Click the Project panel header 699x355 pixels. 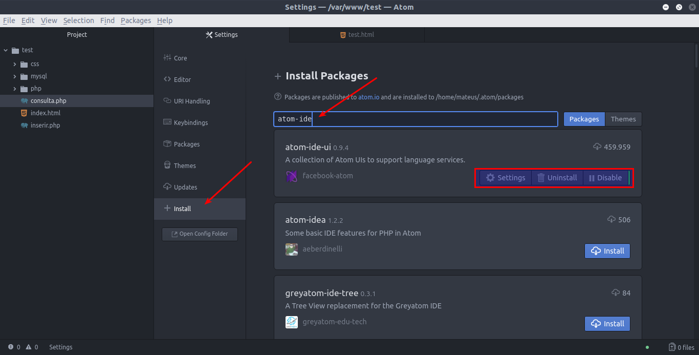[77, 35]
